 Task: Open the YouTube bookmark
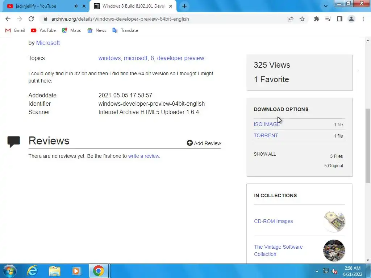coord(43,30)
